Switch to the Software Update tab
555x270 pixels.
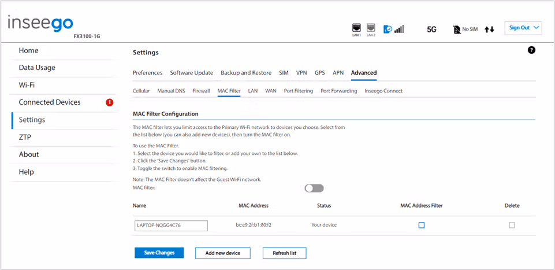[x=192, y=73]
